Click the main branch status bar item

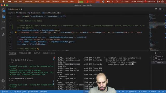[x=5, y=92]
